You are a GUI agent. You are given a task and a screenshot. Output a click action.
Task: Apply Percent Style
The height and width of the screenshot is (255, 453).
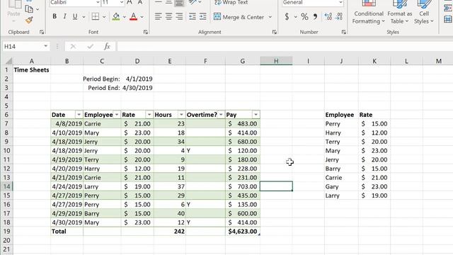(x=304, y=17)
